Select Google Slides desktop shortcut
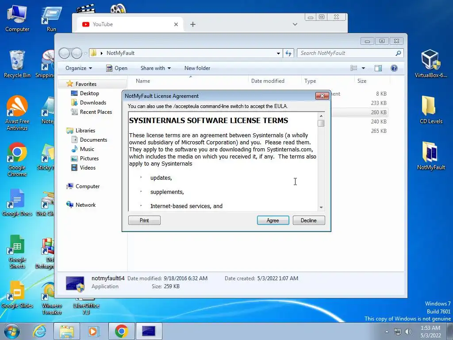Screen dimensions: 453x340 (x=17, y=294)
